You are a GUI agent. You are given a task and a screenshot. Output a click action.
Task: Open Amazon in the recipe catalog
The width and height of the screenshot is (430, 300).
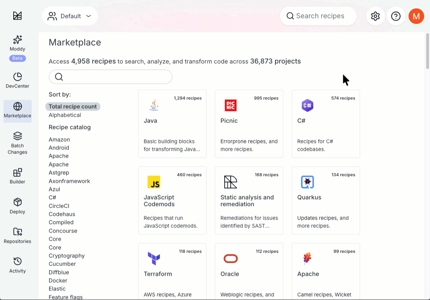59,140
